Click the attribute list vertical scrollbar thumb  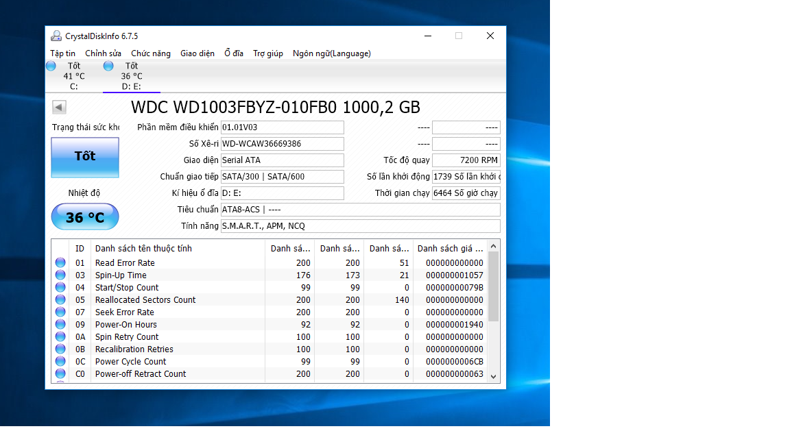click(494, 286)
